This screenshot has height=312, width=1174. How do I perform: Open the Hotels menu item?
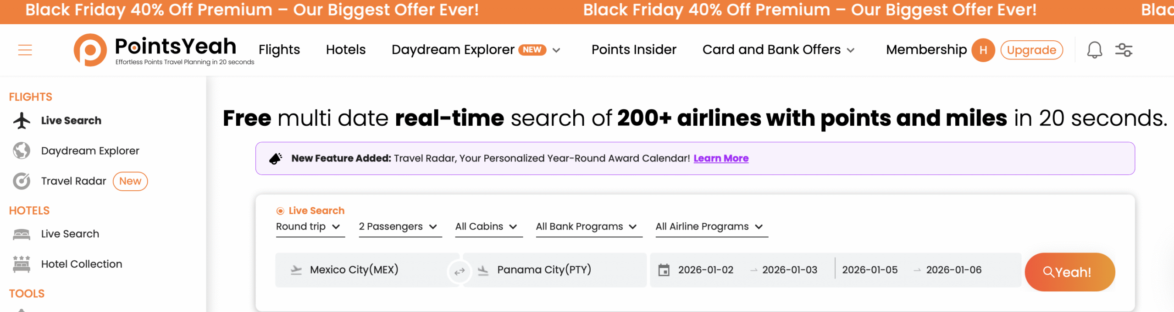click(x=345, y=49)
